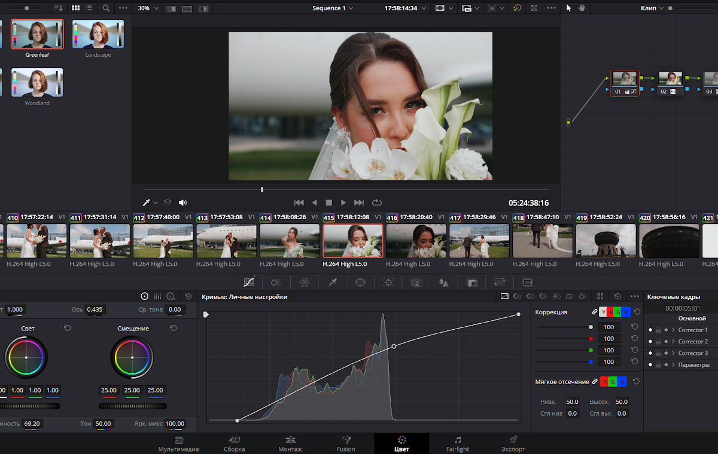
Task: Play the clip in reverse
Action: click(x=314, y=203)
